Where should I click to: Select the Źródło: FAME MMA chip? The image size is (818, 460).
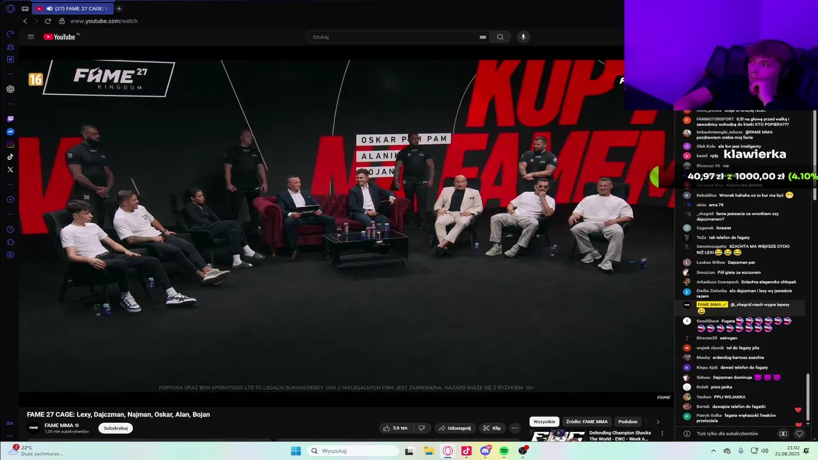click(x=587, y=422)
